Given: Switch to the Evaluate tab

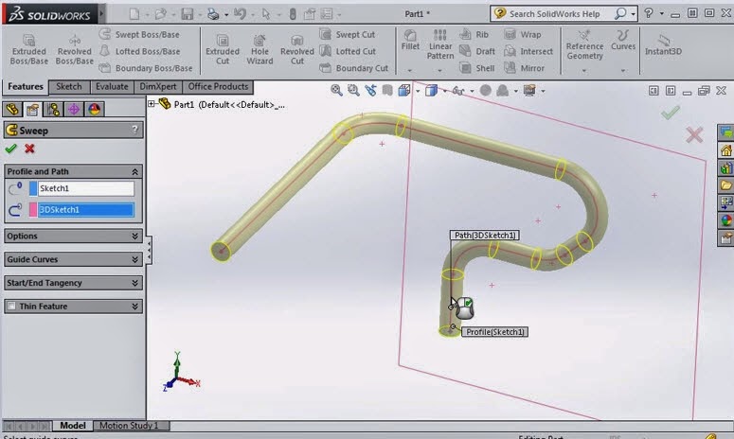Looking at the screenshot, I should (112, 86).
